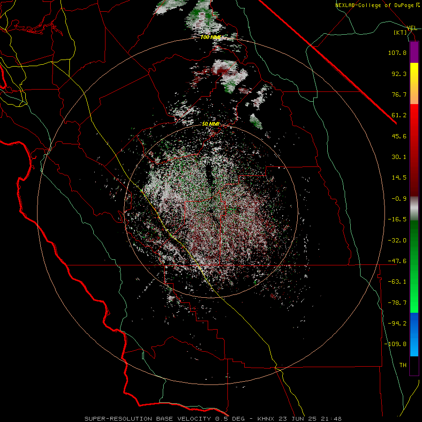Click the -47.6 velocity scale value

click(x=397, y=261)
